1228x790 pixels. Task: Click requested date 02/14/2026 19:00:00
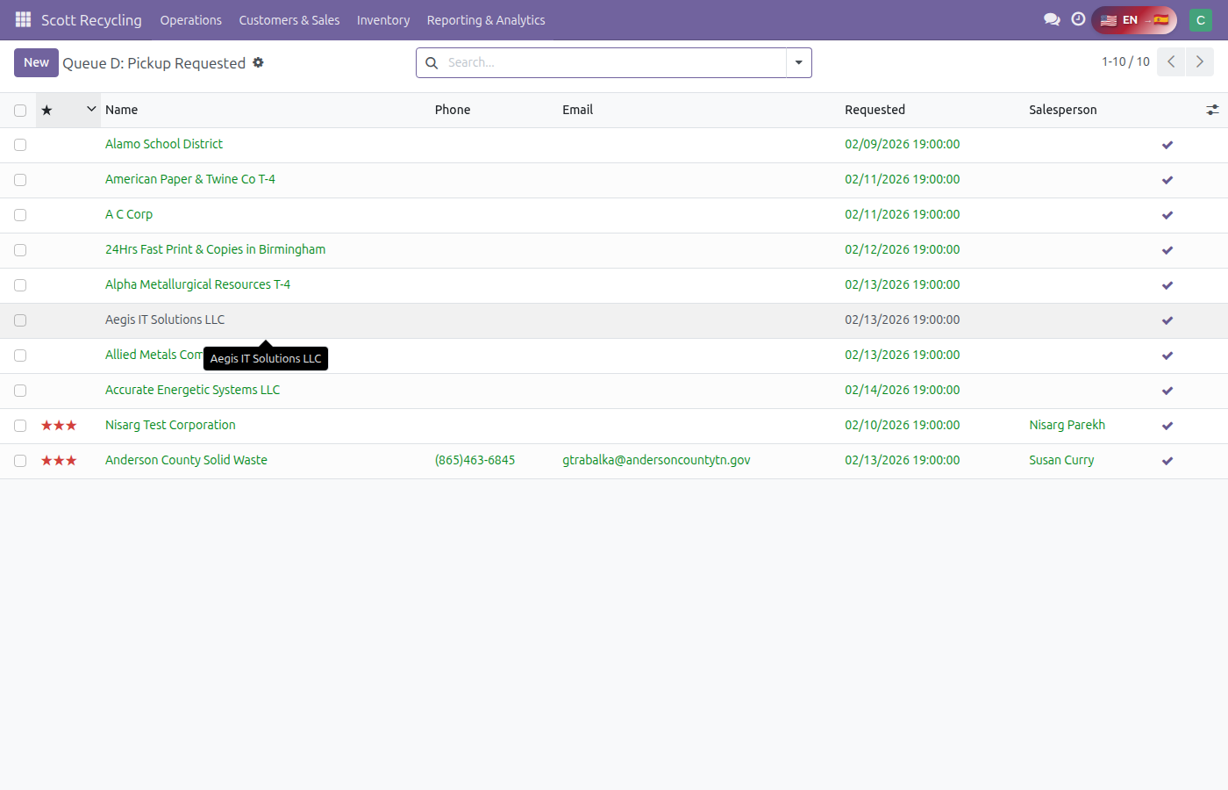coord(902,390)
